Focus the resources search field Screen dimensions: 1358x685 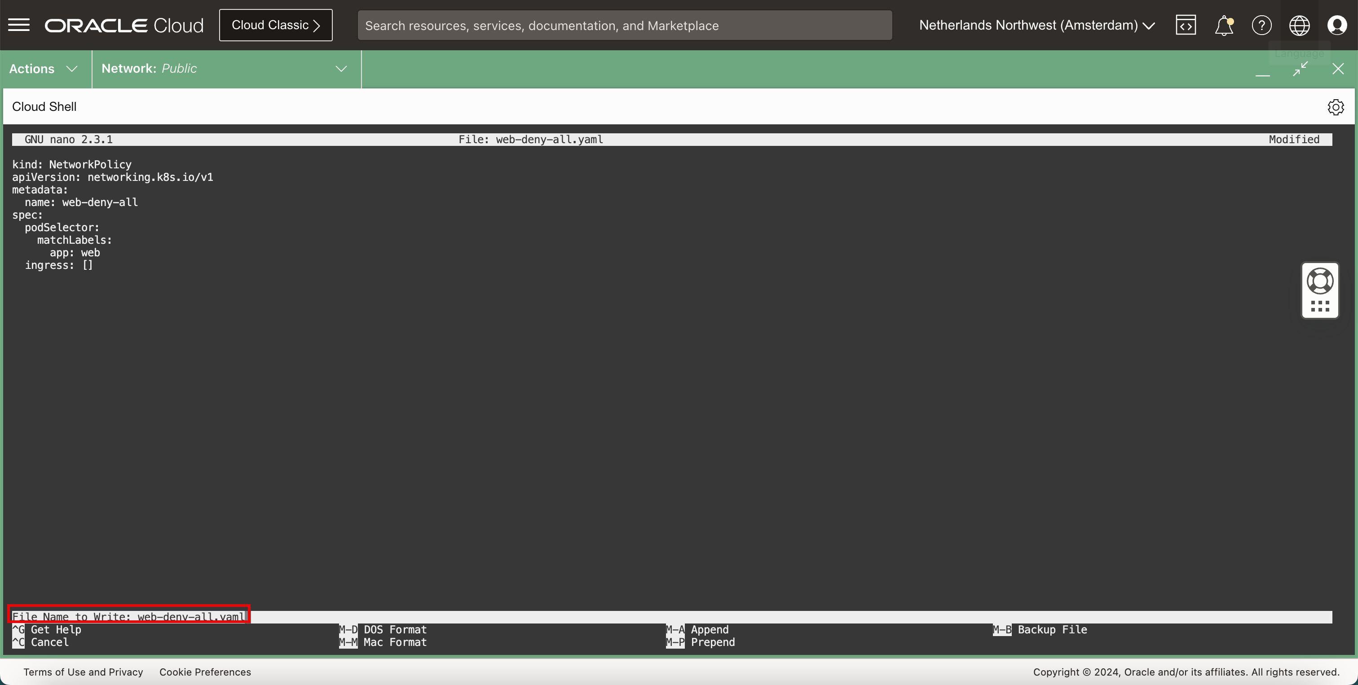point(624,25)
